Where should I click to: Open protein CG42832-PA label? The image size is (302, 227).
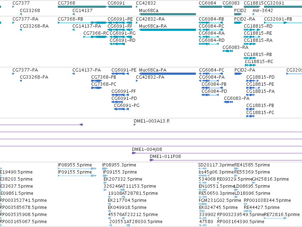[150, 77]
